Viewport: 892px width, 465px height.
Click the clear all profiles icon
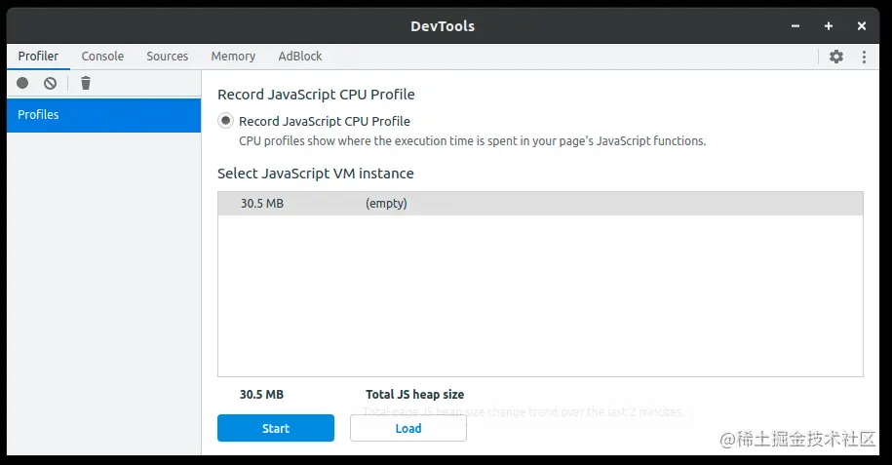coord(50,83)
